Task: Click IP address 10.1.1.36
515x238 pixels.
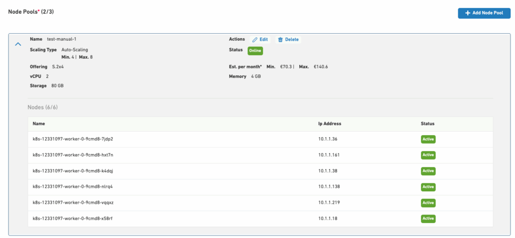Action: [328, 139]
